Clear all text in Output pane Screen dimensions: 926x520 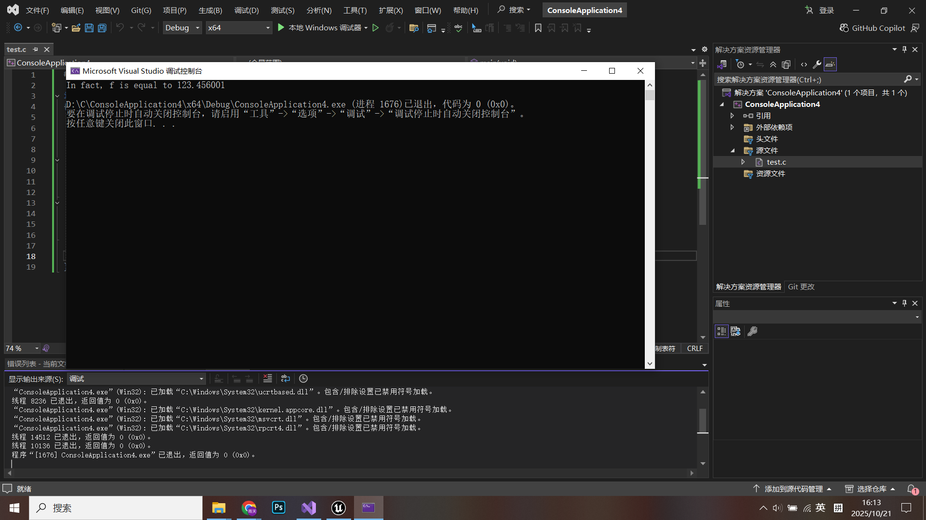[268, 378]
